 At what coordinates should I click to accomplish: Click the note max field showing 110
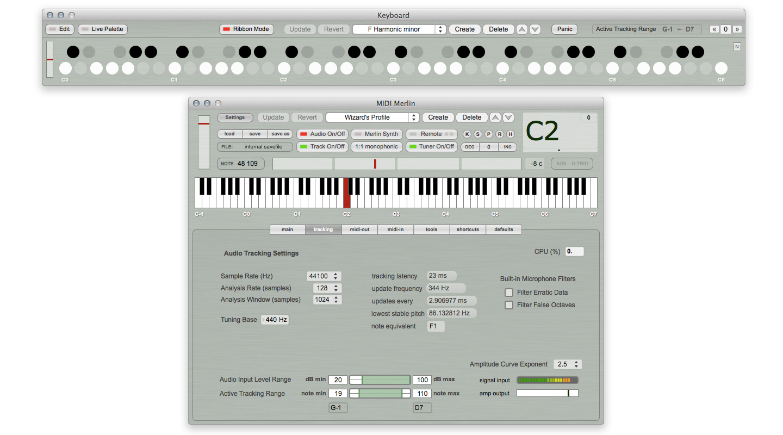coord(422,393)
